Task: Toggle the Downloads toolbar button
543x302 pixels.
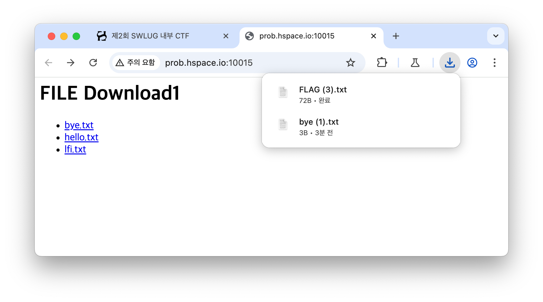Action: click(x=450, y=63)
